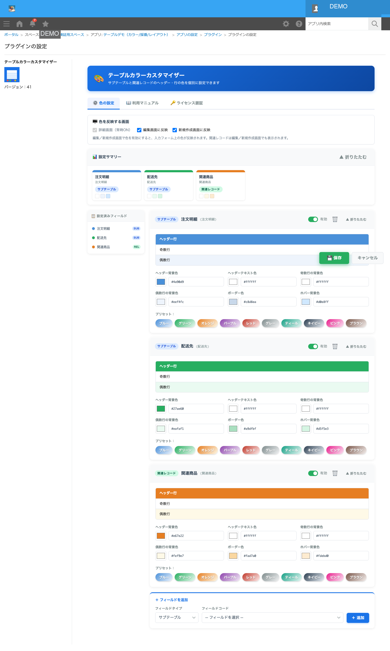Disable the 配送先 有効 toggle
This screenshot has height=651, width=390.
tap(313, 346)
